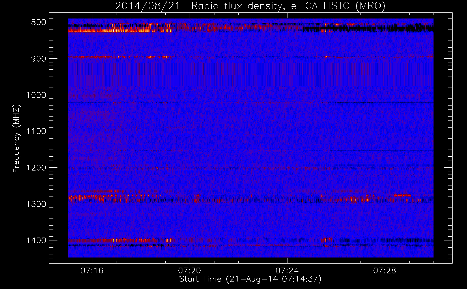Click the 07:28 time tick label

[x=385, y=271]
